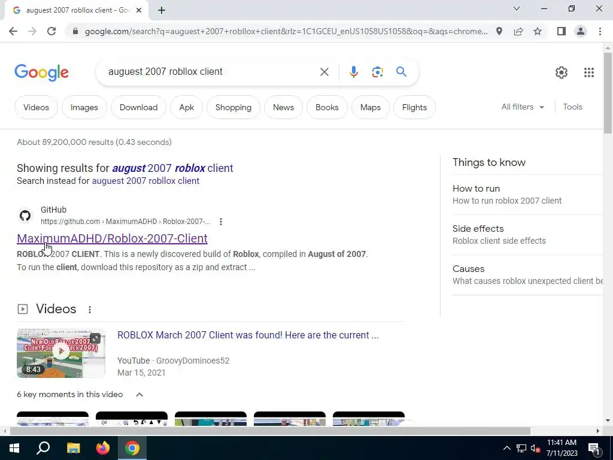
Task: Open Google settings gear
Action: [x=562, y=72]
